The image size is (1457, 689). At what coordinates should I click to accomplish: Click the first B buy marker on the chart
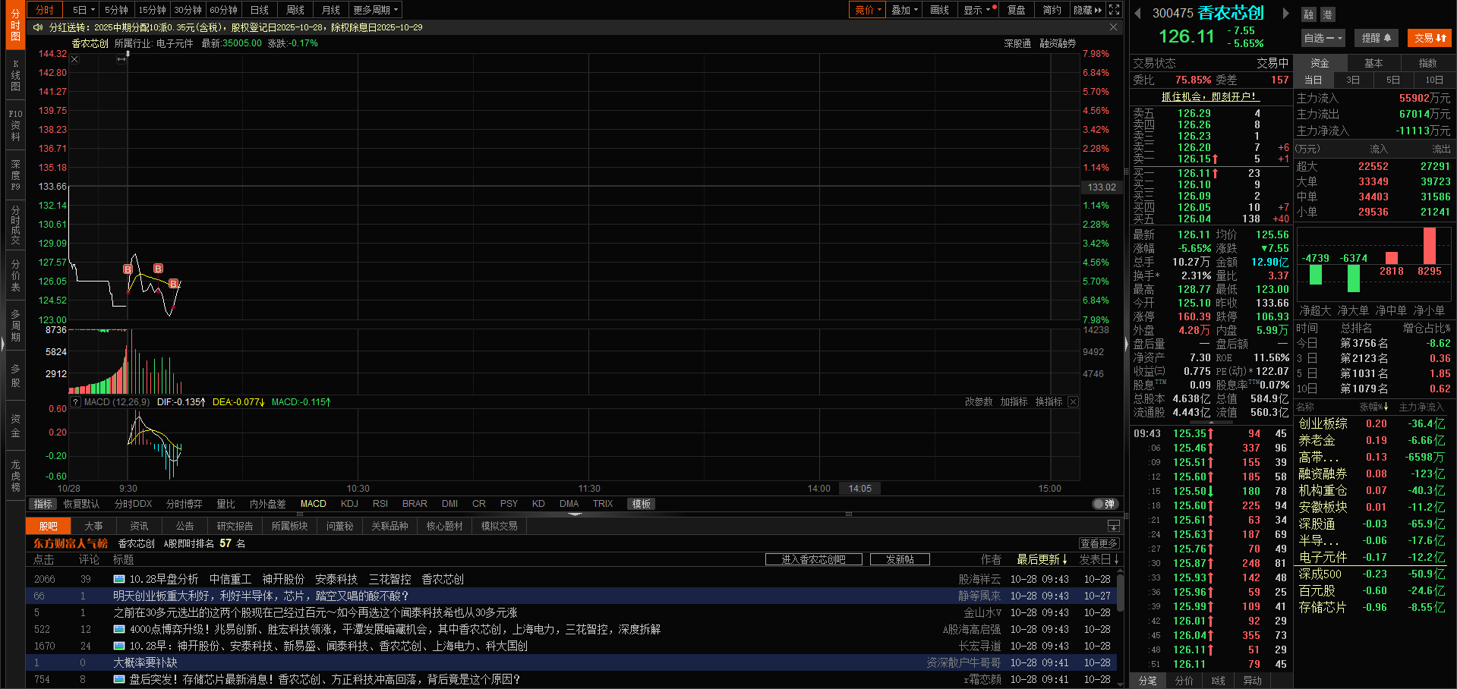click(128, 269)
